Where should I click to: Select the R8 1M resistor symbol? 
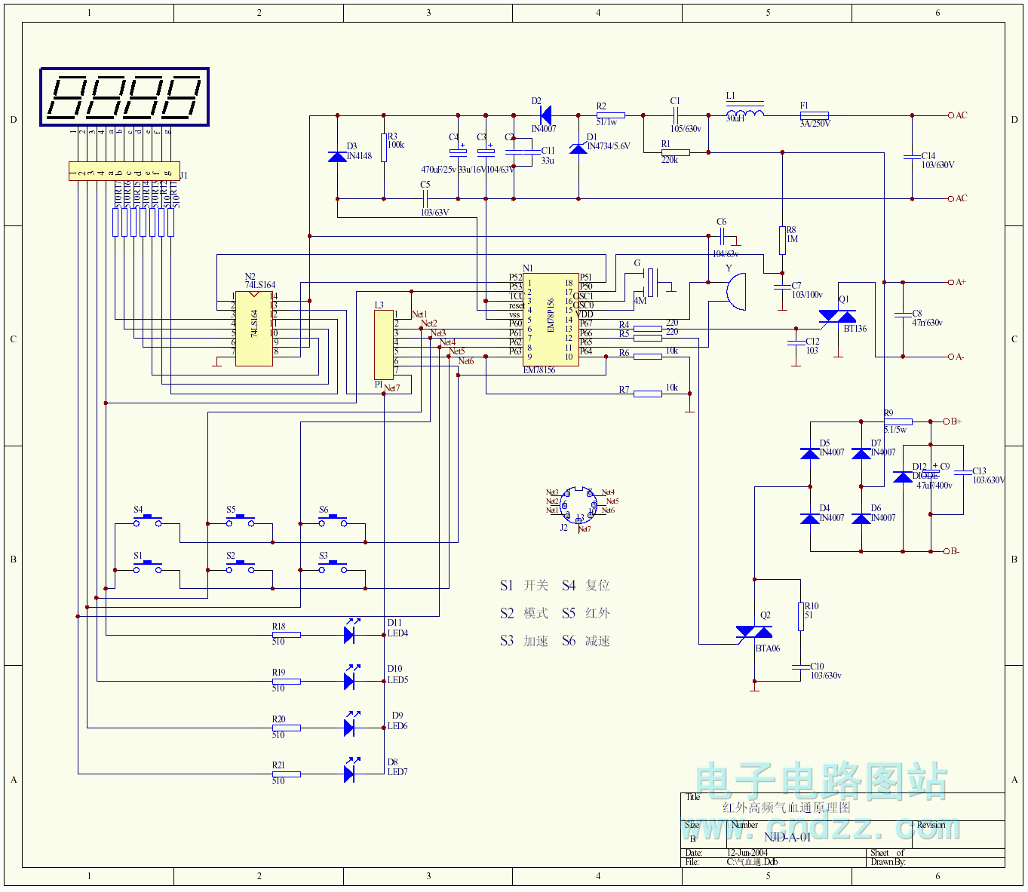pos(783,241)
